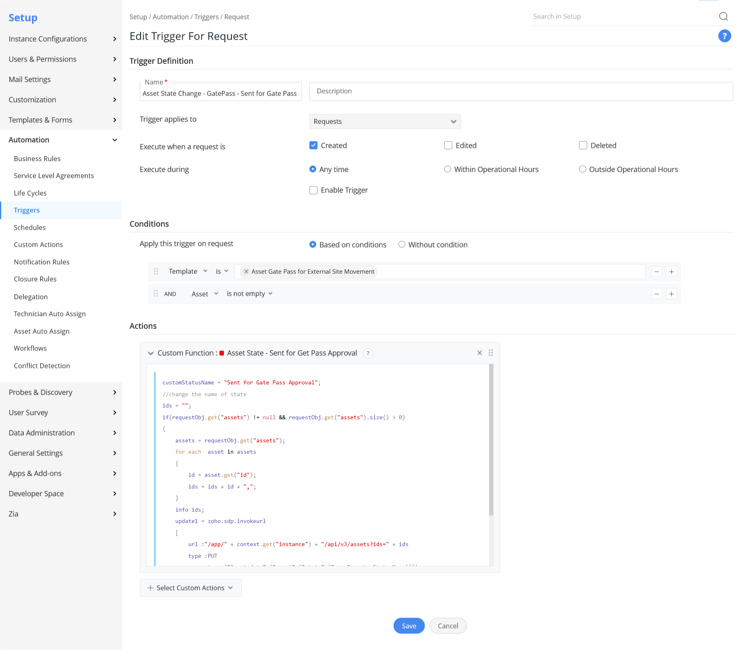Open the Template field dropdown
Image resolution: width=741 pixels, height=650 pixels.
(x=187, y=271)
